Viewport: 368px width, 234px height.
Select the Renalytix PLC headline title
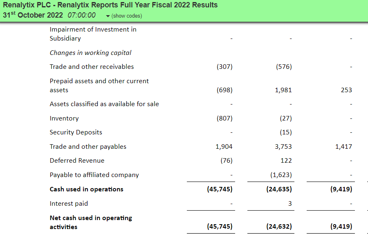pyautogui.click(x=110, y=5)
